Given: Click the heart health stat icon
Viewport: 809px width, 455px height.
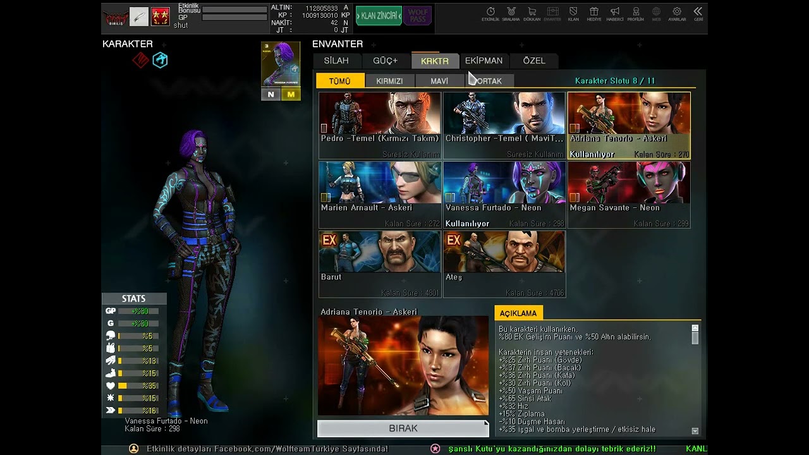Looking at the screenshot, I should pos(111,385).
